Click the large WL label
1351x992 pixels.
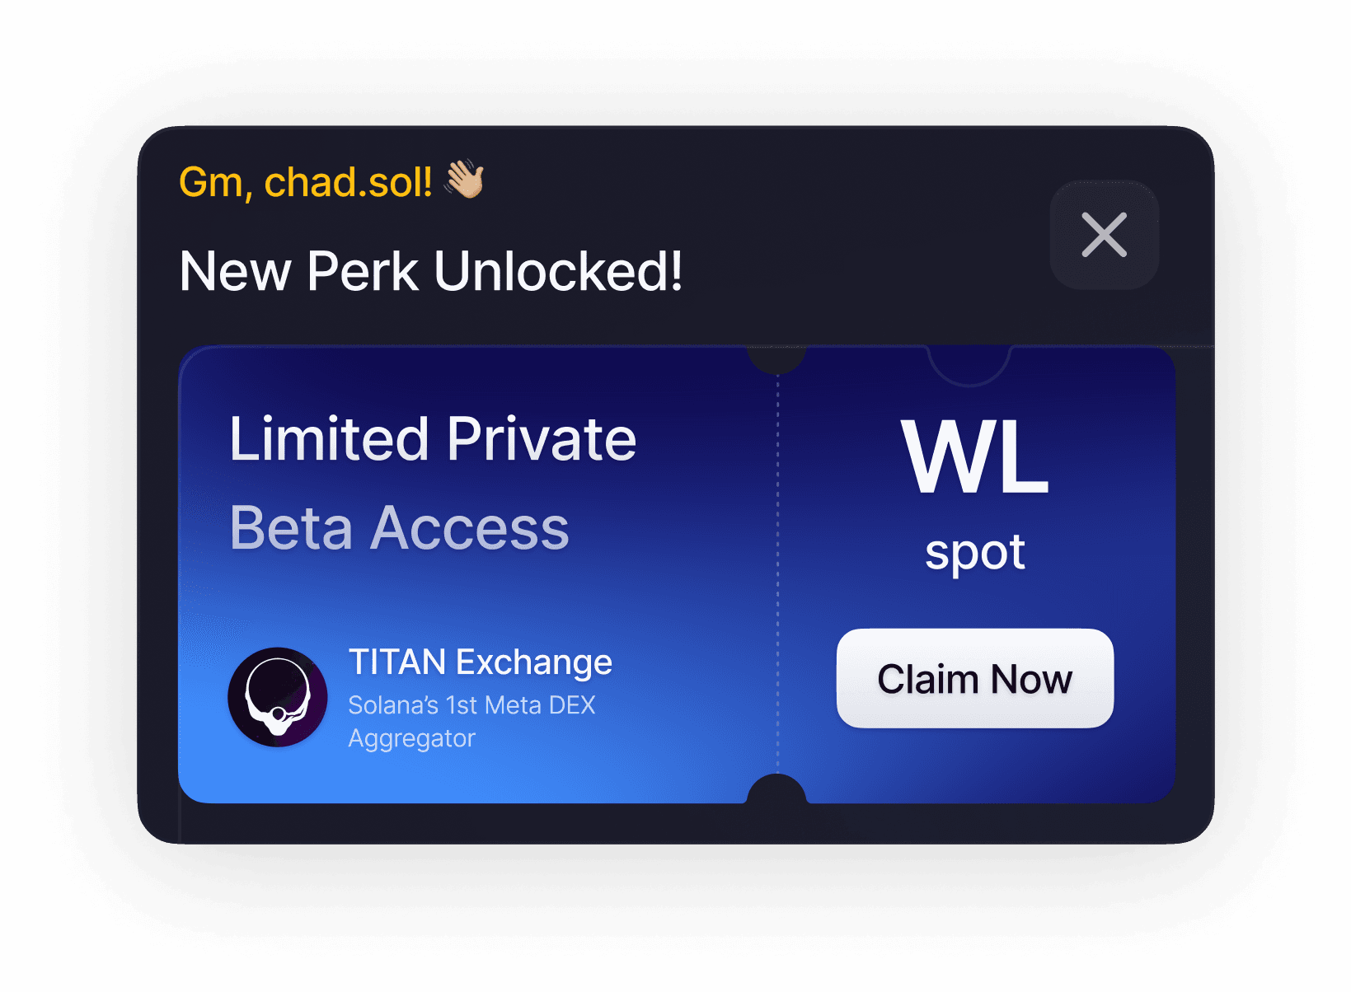pyautogui.click(x=975, y=456)
